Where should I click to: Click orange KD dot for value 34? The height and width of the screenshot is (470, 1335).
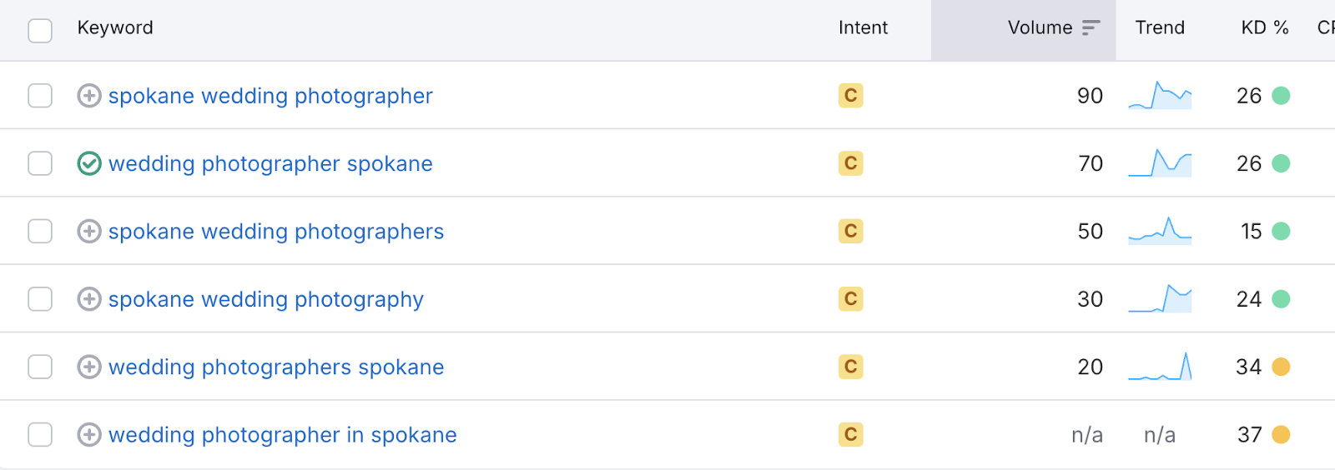[1281, 367]
